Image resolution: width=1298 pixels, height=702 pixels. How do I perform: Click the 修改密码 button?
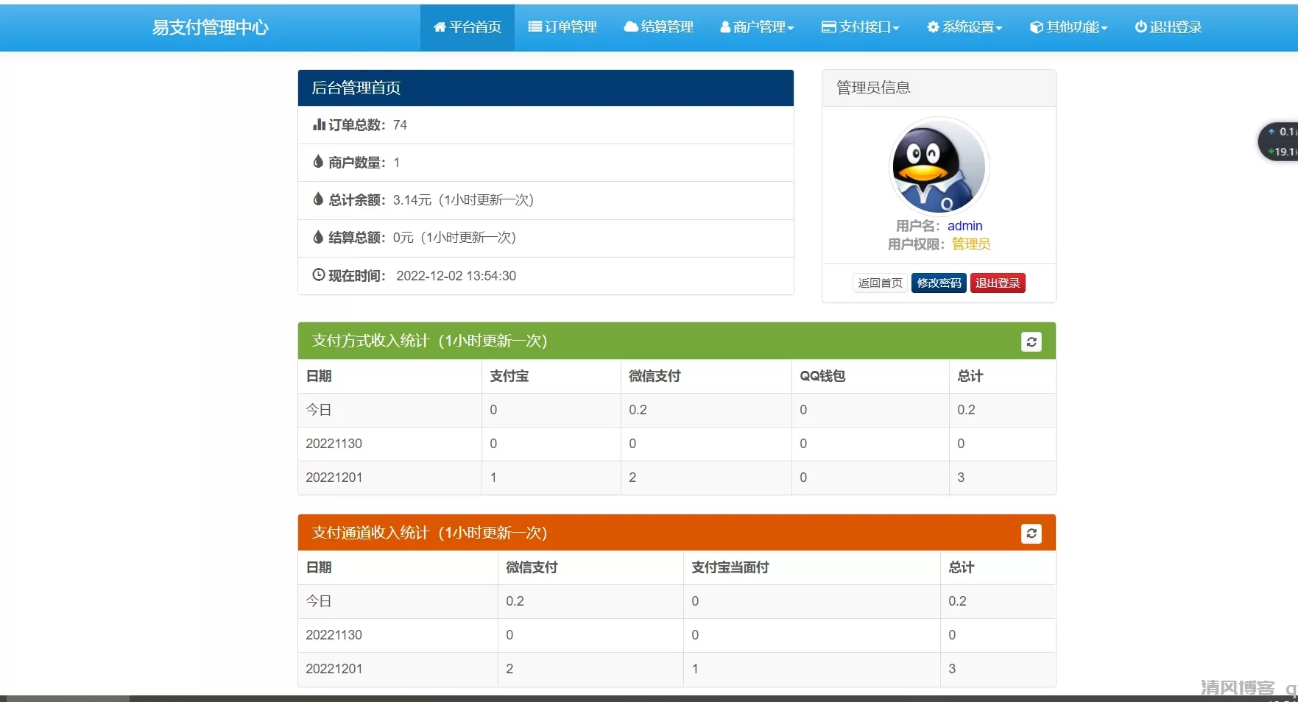click(938, 283)
